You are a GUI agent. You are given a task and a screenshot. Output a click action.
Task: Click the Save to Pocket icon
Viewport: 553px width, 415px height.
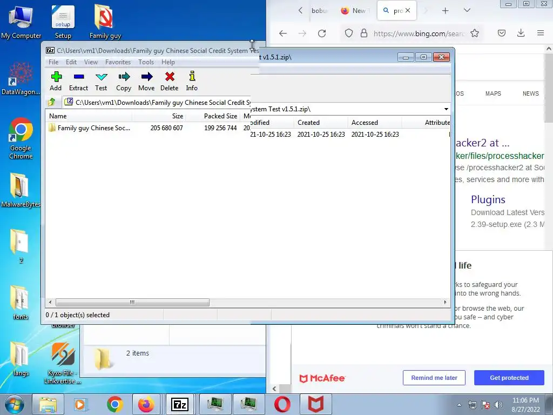[502, 34]
